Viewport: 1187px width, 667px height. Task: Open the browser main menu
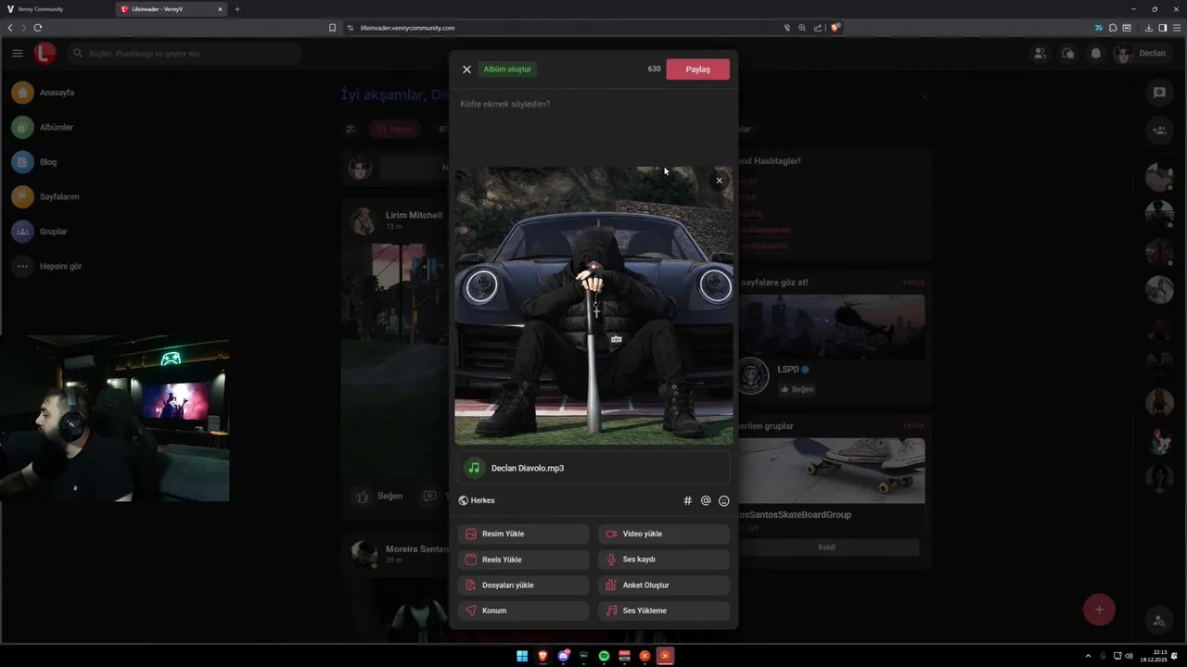click(x=1177, y=28)
